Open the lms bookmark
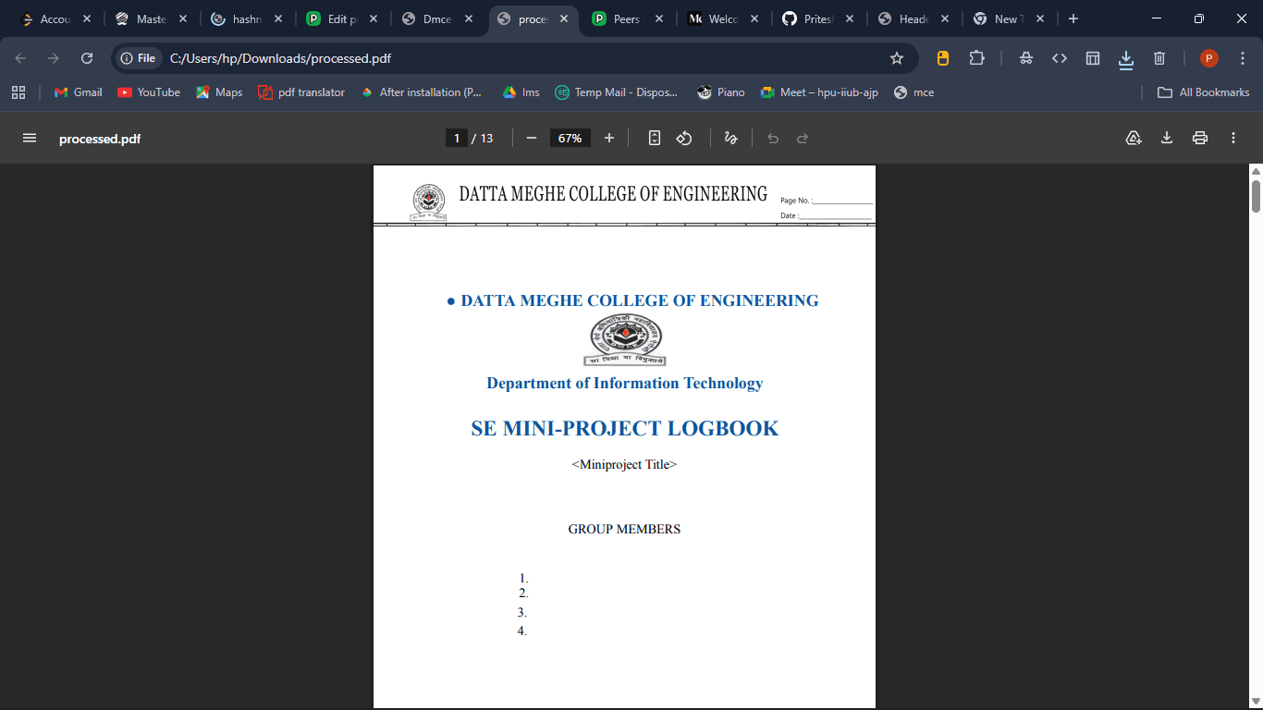Screen dimensions: 1263x710 coord(521,92)
